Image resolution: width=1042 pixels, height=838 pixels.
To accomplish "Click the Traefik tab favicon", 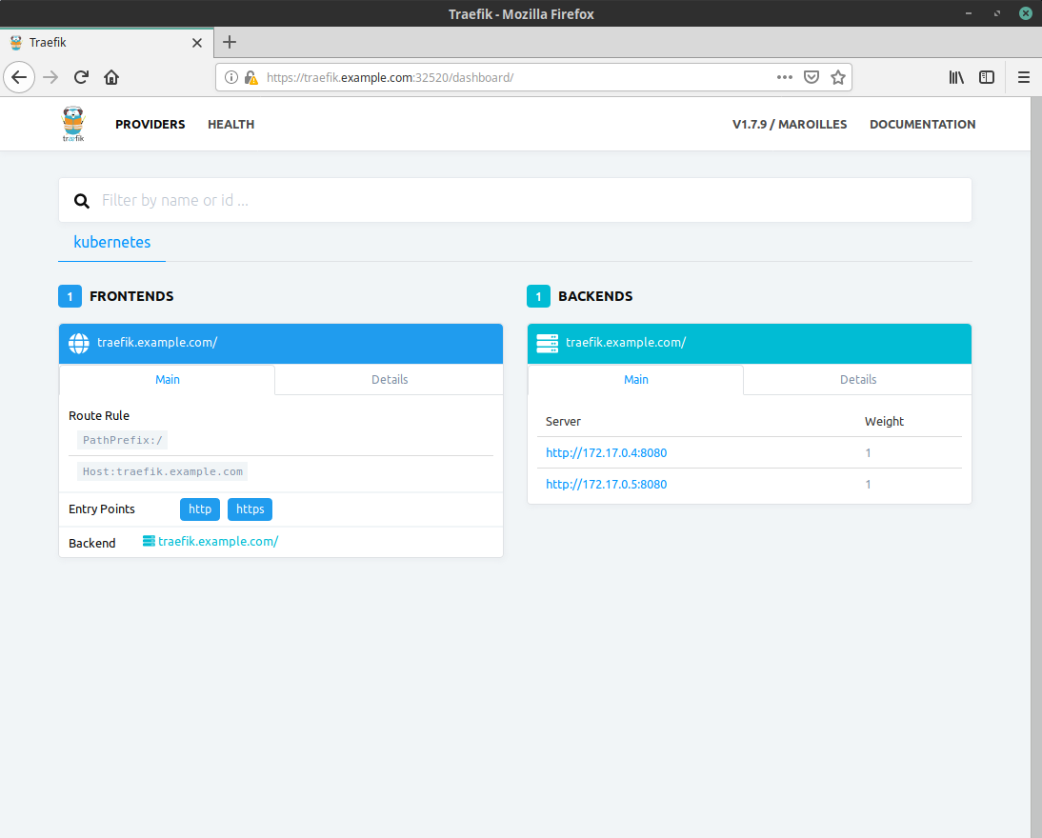I will 16,43.
